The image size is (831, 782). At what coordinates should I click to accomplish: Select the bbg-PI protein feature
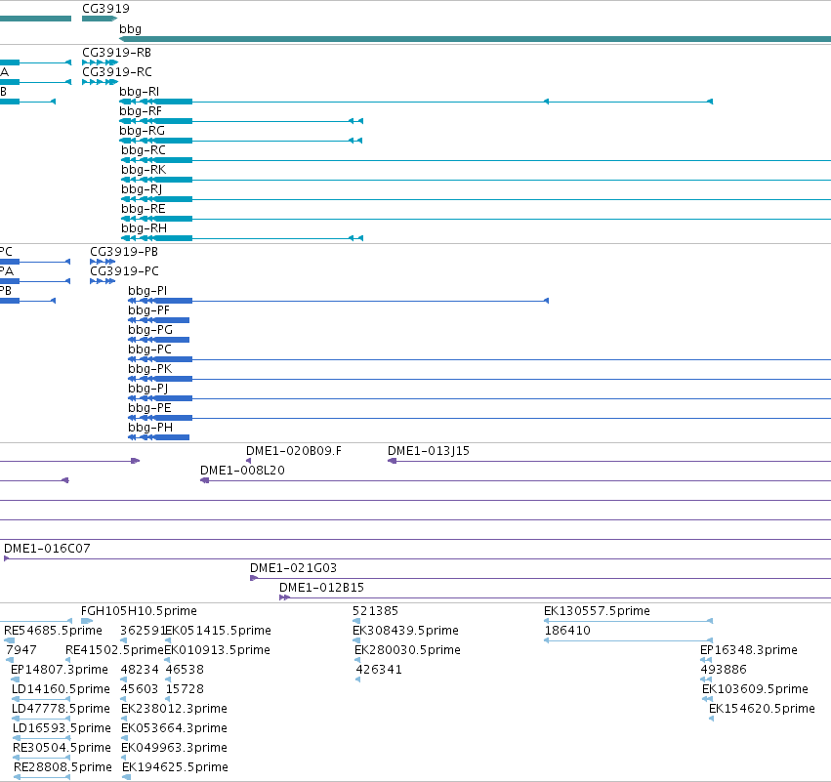tap(338, 301)
